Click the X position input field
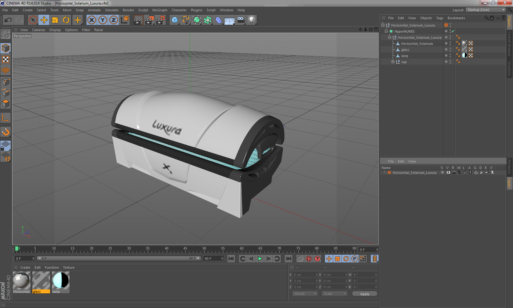 tap(305, 275)
